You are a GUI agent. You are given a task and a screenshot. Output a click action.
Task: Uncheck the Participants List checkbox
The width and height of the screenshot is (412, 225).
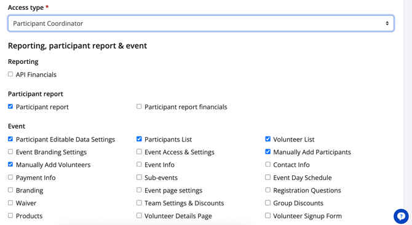pyautogui.click(x=139, y=139)
